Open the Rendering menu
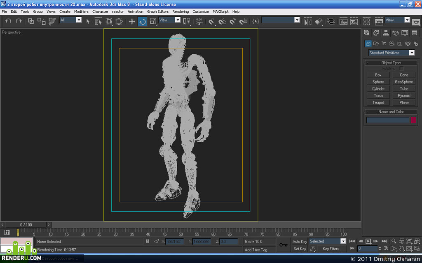 pos(181,12)
